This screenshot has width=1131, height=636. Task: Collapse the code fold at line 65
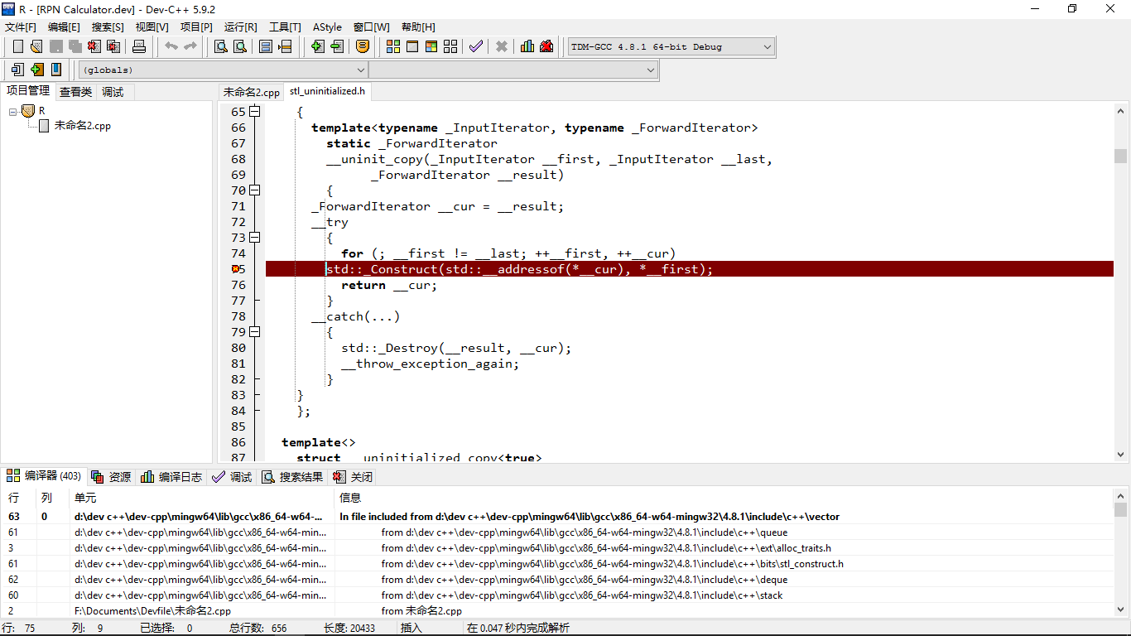tap(255, 112)
